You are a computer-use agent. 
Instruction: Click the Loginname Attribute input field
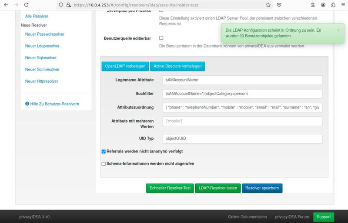click(x=242, y=80)
